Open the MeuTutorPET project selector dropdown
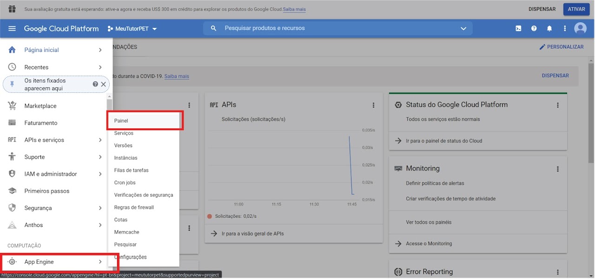This screenshot has width=595, height=279. tap(132, 29)
